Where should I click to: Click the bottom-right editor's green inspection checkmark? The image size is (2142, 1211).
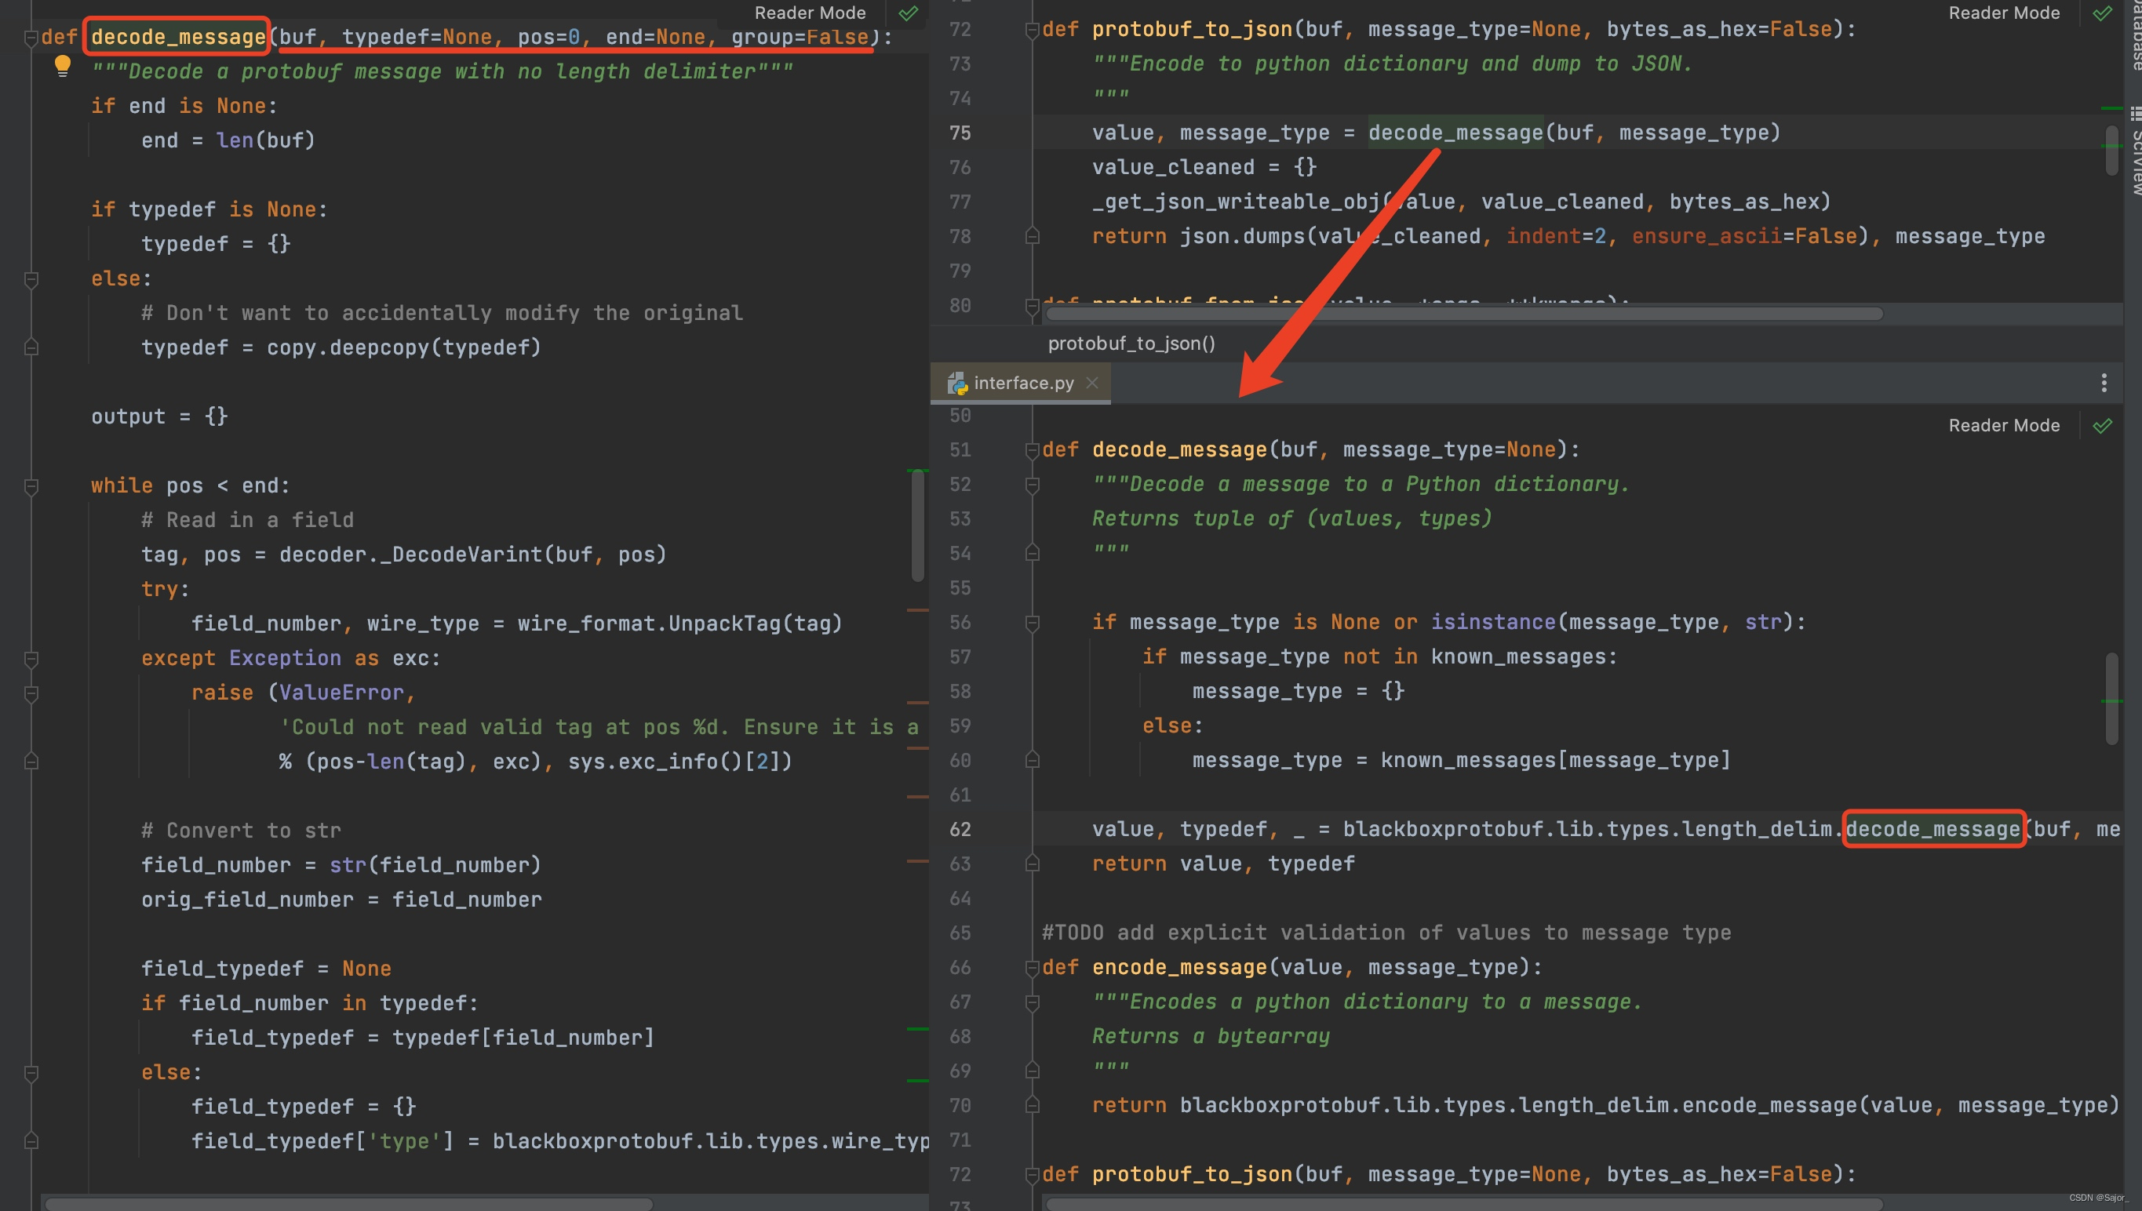(x=2102, y=425)
